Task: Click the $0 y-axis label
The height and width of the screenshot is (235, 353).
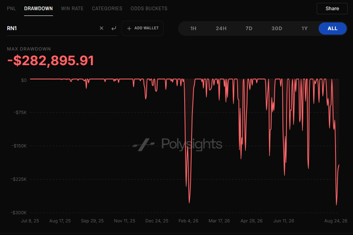Action: (24, 80)
